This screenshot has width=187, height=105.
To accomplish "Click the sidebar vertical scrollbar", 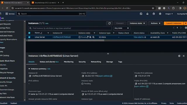I will pos(25,61).
